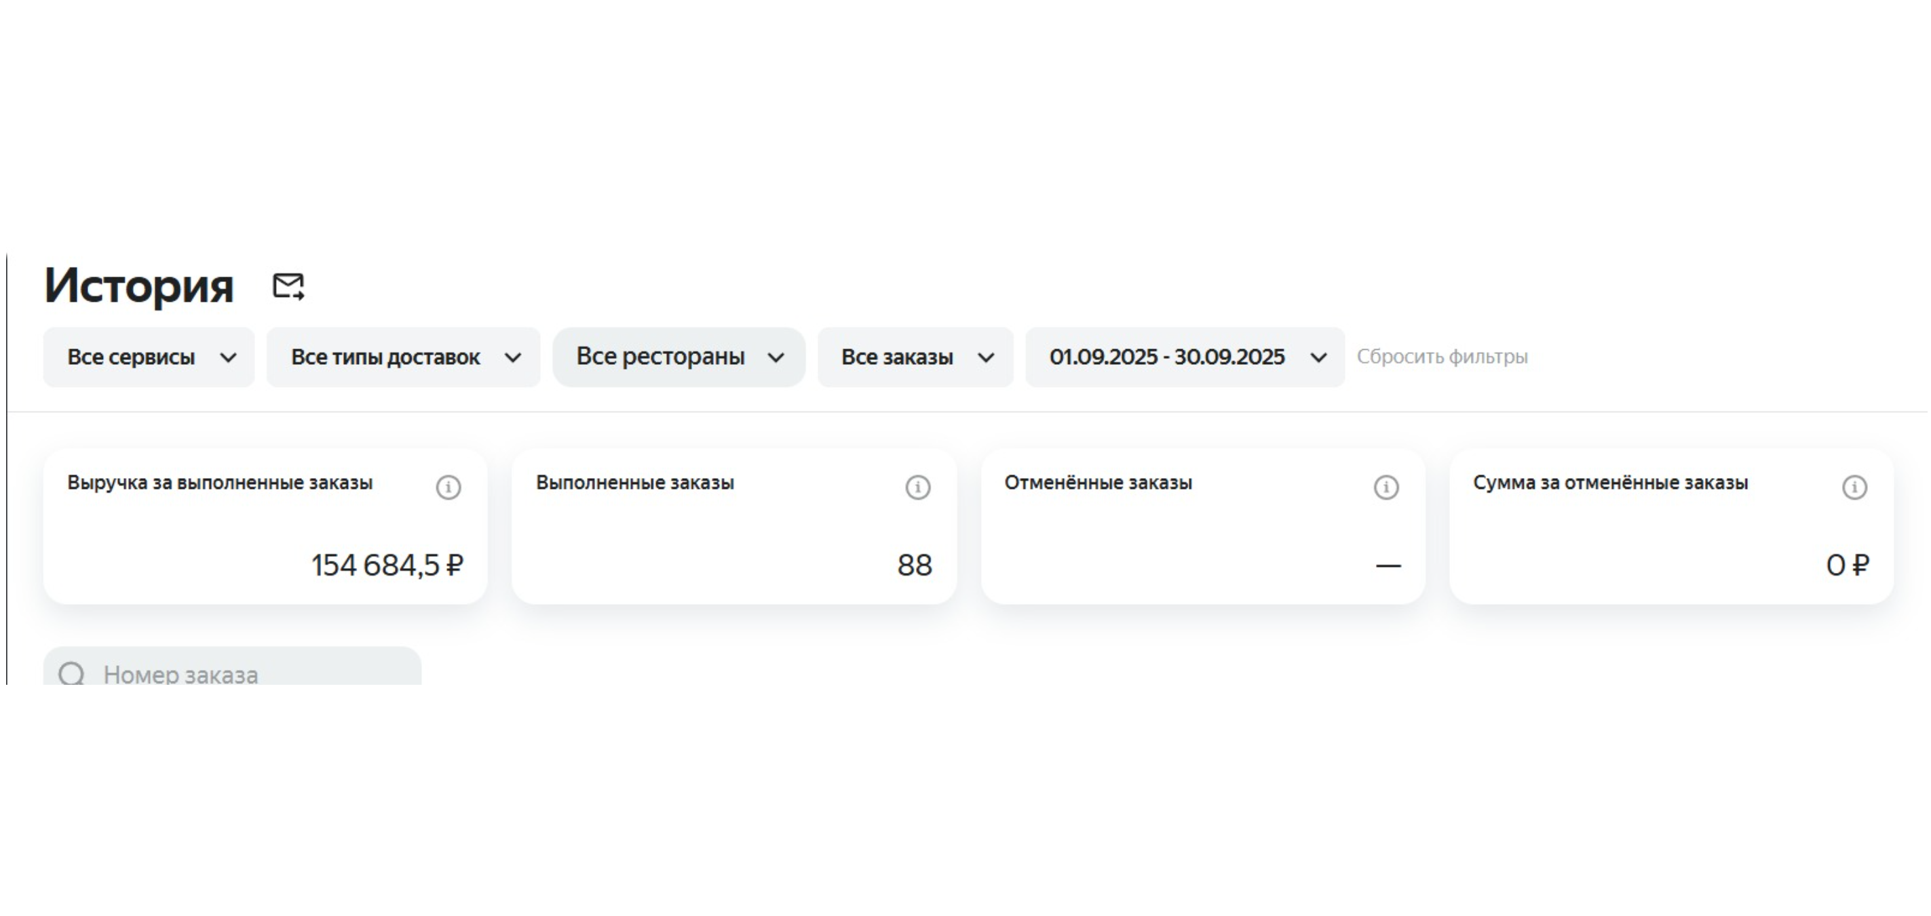Click chevron arrow in Все заказы filter
The image size is (1931, 916).
987,358
